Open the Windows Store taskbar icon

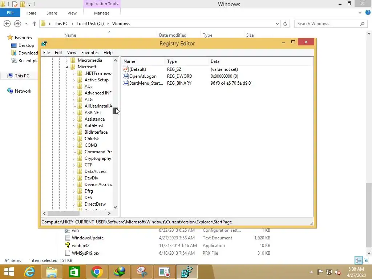point(74,272)
